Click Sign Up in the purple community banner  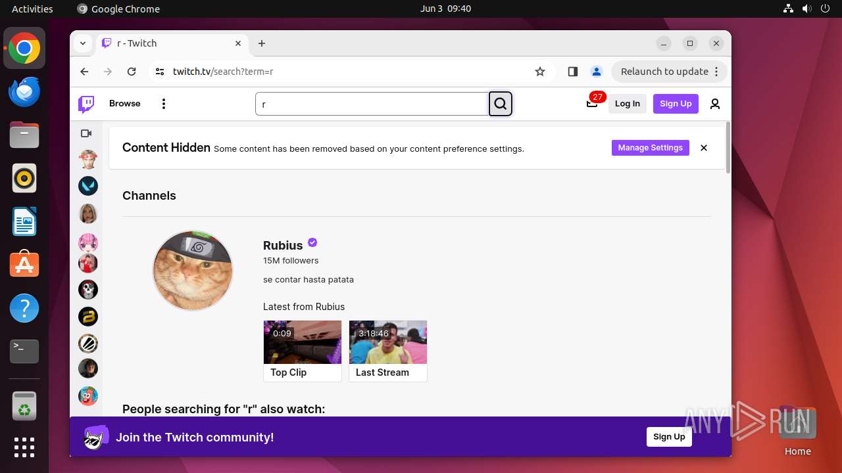(x=669, y=437)
